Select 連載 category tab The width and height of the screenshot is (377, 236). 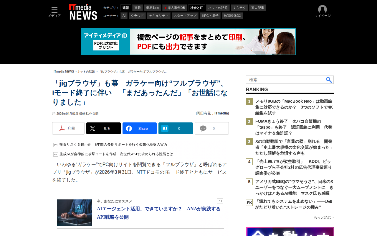(x=138, y=8)
